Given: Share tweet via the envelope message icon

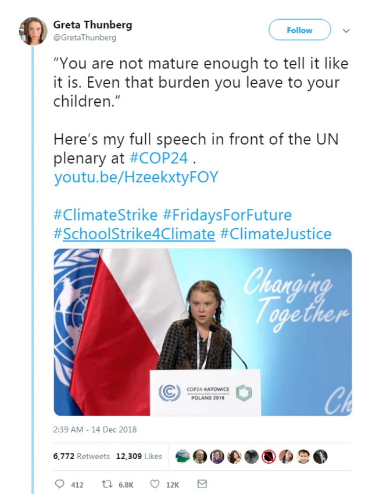Looking at the screenshot, I should [202, 484].
